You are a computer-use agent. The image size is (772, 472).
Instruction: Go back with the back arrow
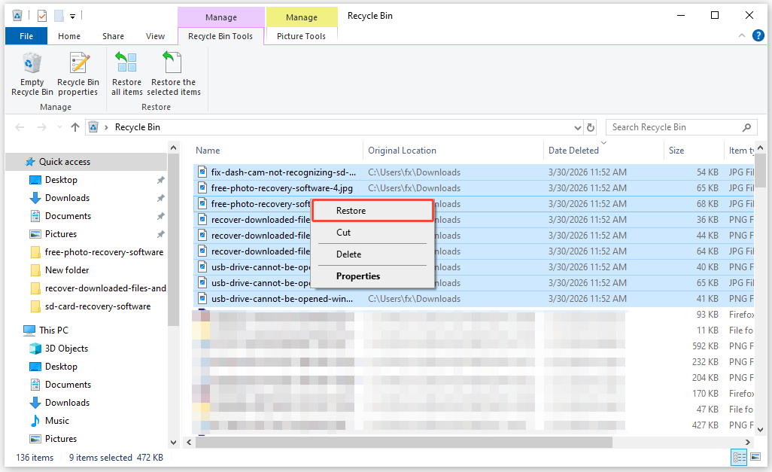coord(20,127)
